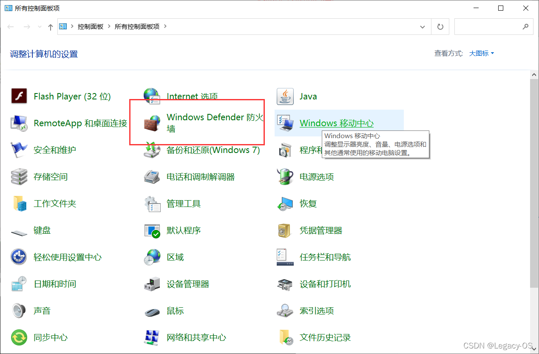Viewport: 539px width, 354px height.
Task: Open the 查看方式 大图标 dropdown
Action: click(x=482, y=54)
